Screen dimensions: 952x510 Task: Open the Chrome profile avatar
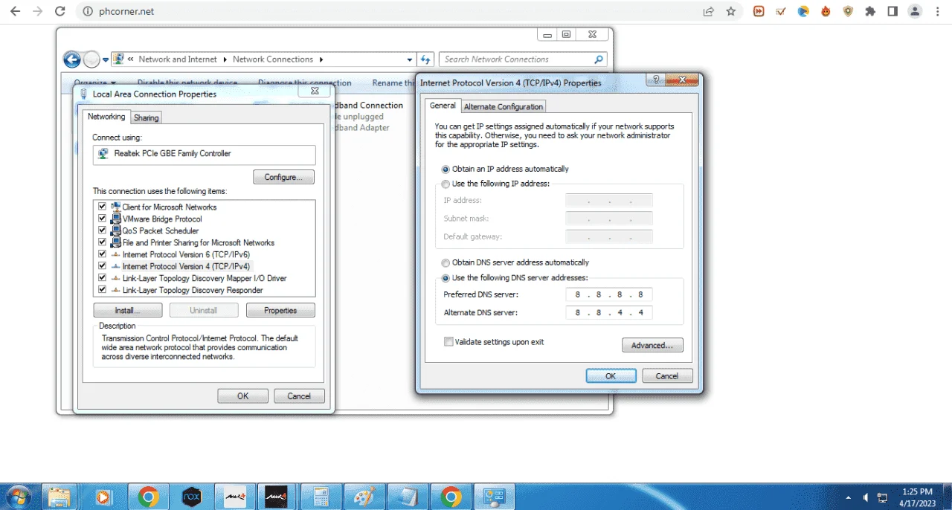[915, 11]
